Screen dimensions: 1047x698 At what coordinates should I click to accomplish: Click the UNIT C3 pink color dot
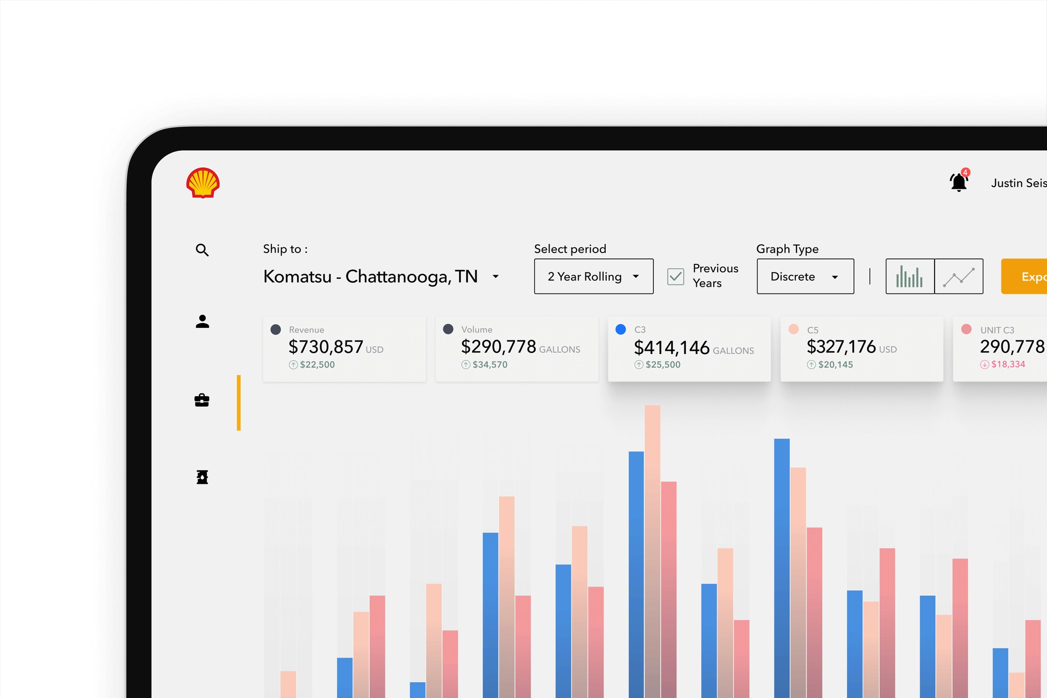pos(966,329)
